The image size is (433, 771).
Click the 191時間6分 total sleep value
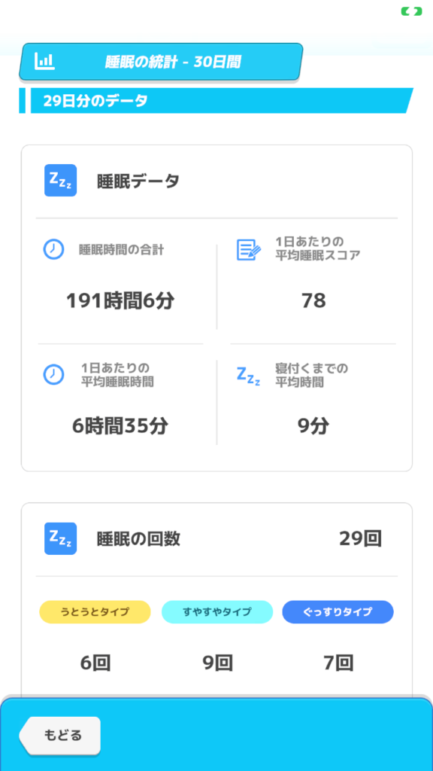(x=120, y=300)
